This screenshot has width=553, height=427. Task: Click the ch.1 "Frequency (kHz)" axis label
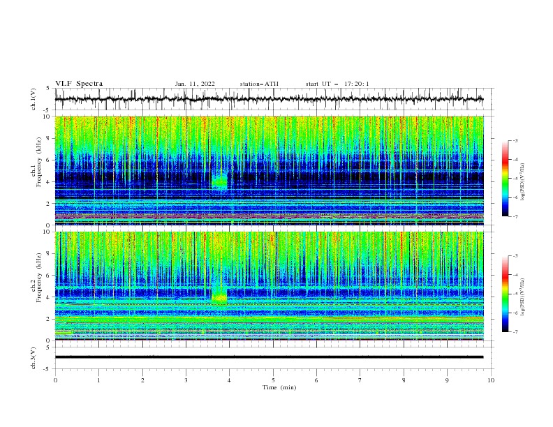[38, 160]
